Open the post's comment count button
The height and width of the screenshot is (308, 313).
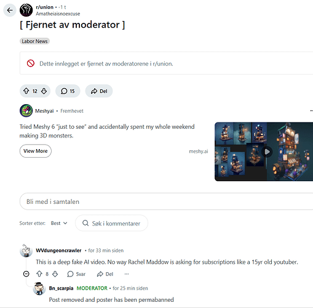[x=68, y=91]
